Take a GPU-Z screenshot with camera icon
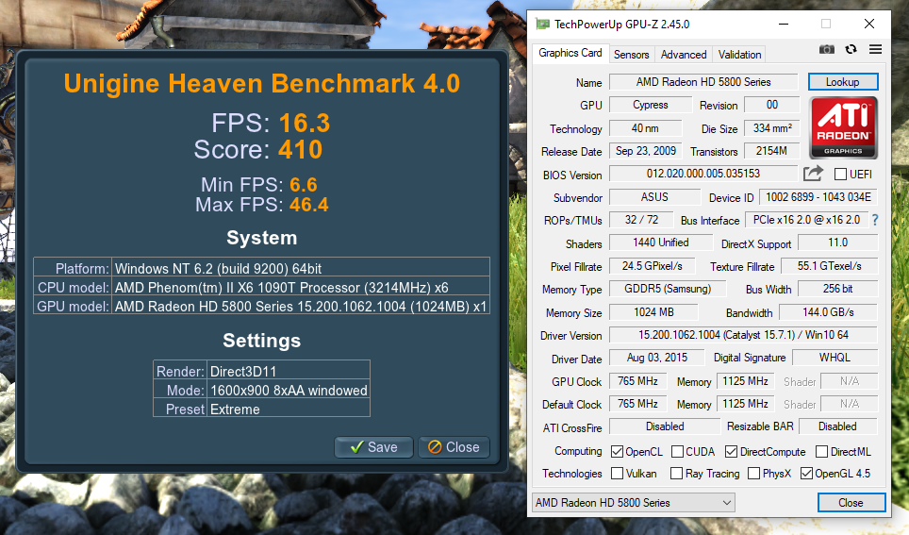The height and width of the screenshot is (535, 909). (827, 49)
